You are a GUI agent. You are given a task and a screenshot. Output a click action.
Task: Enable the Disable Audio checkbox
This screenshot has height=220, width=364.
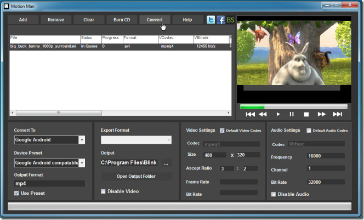click(x=274, y=194)
